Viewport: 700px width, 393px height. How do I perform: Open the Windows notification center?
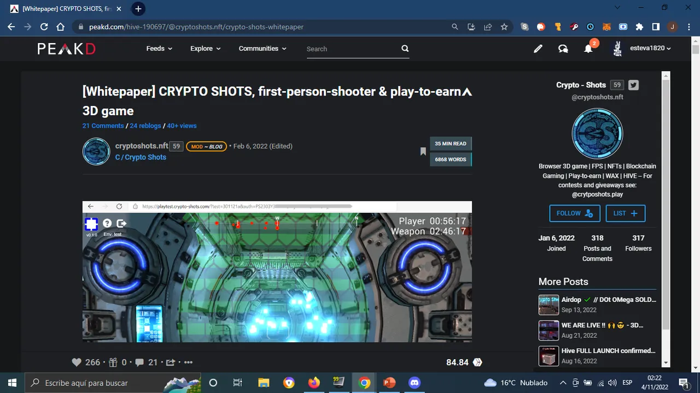click(683, 383)
